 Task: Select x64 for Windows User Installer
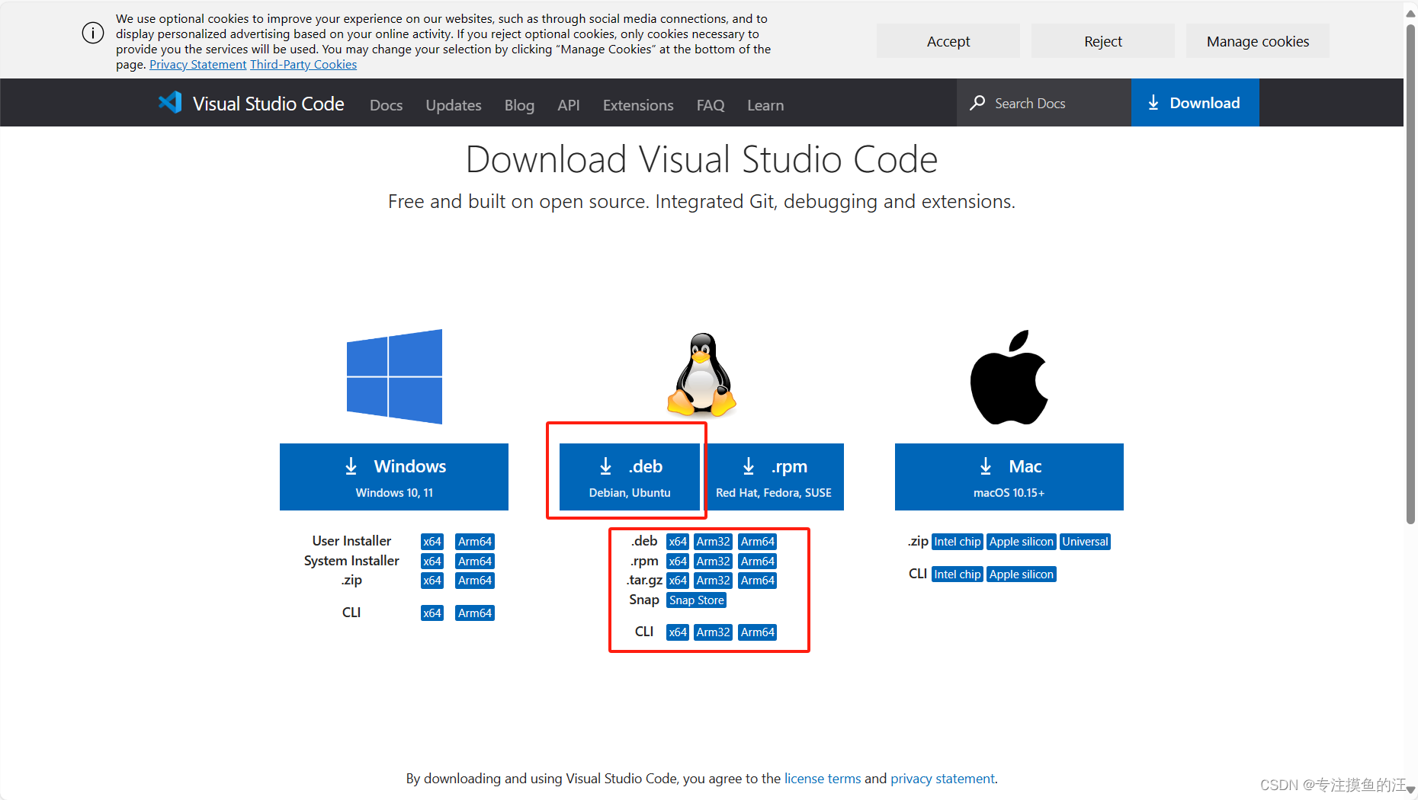tap(432, 542)
